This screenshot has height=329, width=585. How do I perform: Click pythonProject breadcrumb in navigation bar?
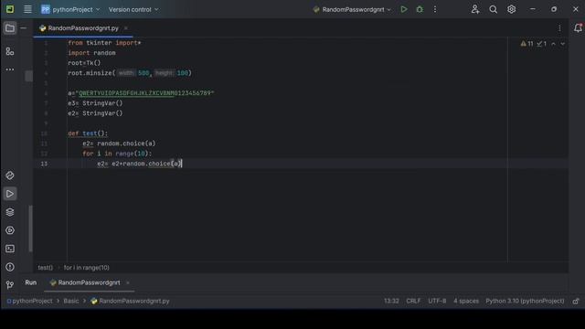click(x=29, y=301)
